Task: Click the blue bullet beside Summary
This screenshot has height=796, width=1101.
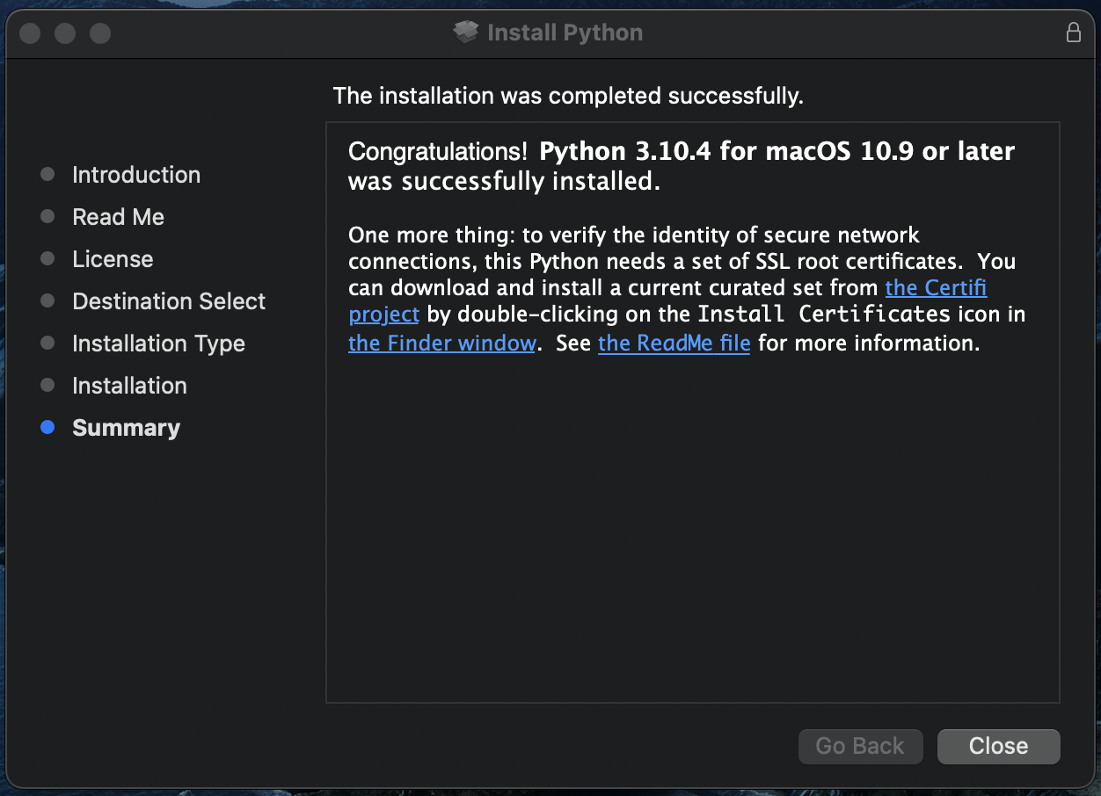Action: (x=47, y=428)
